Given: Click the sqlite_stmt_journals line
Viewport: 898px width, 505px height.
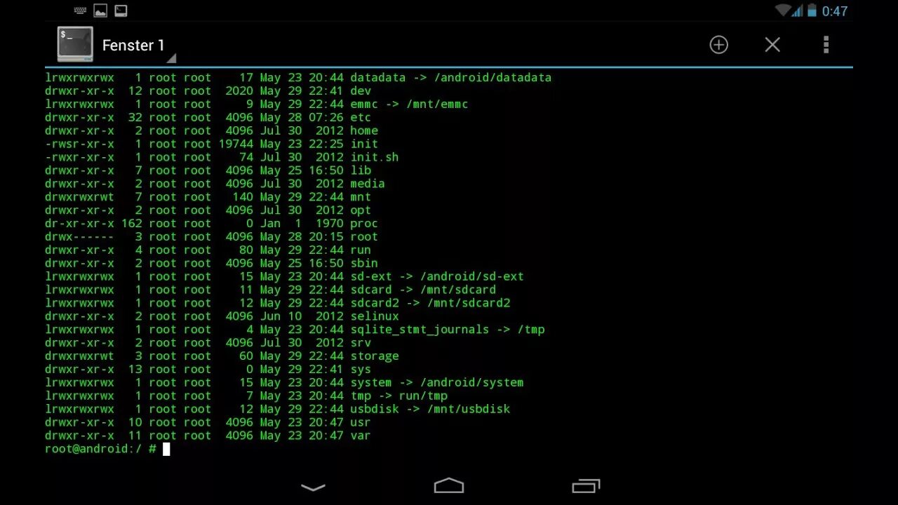Looking at the screenshot, I should pyautogui.click(x=295, y=330).
